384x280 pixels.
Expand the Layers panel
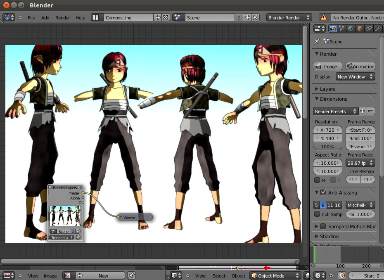[x=317, y=89]
